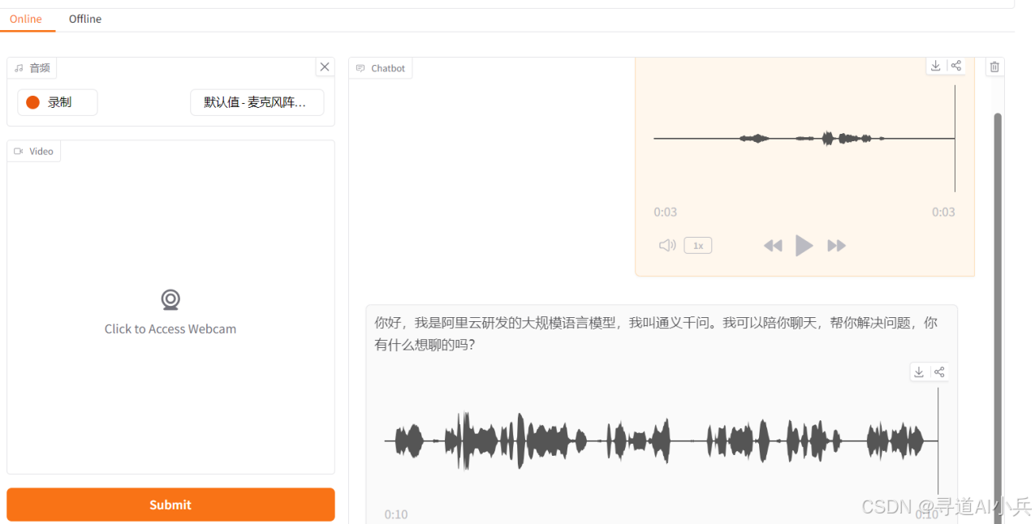Rewind the user audio clip
The image size is (1035, 524).
pyautogui.click(x=773, y=245)
